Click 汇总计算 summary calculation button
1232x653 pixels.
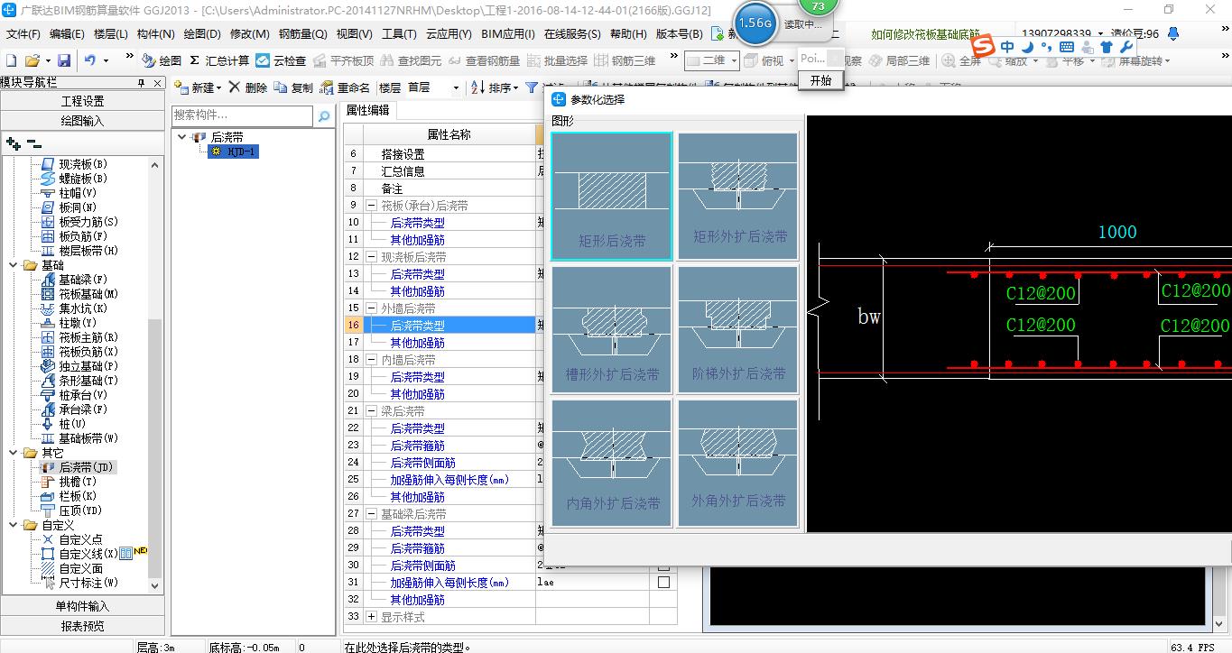click(219, 60)
